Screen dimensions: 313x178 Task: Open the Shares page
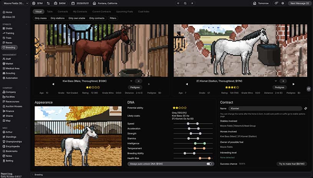tap(8, 116)
